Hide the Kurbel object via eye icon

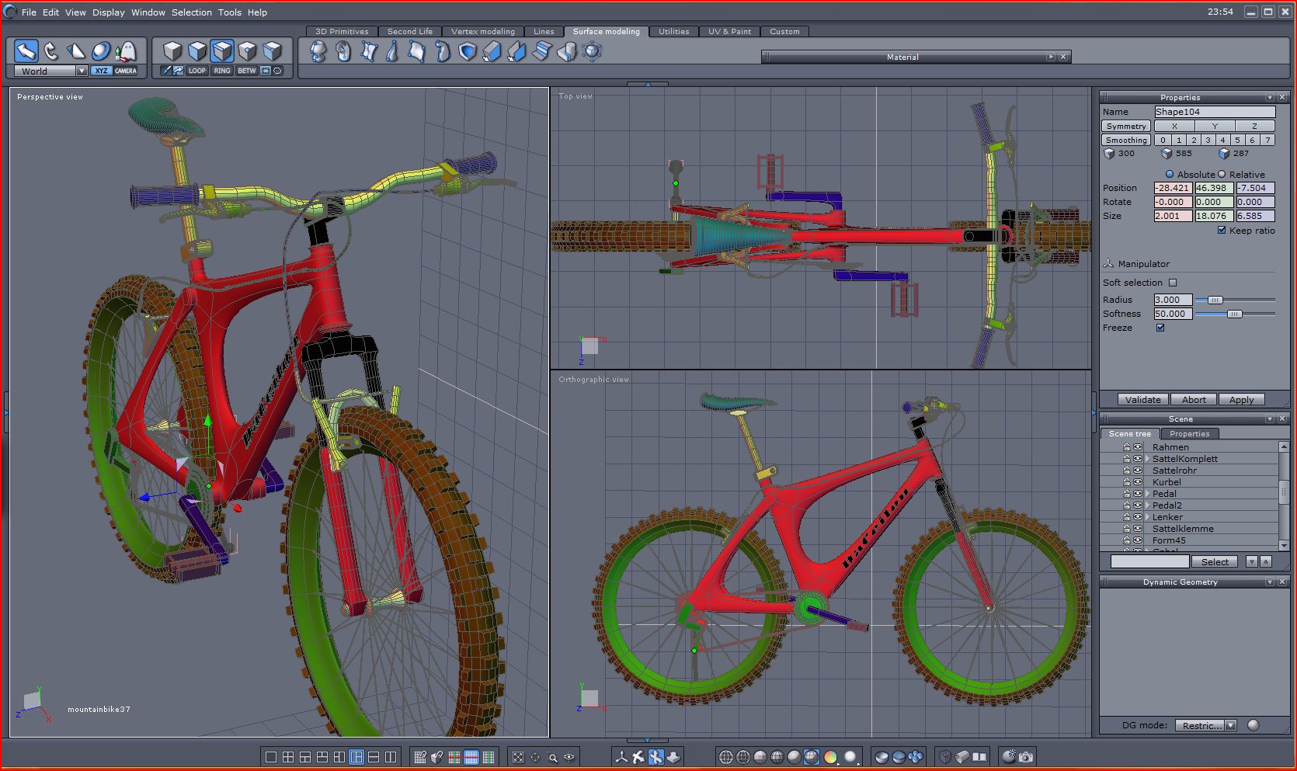tap(1138, 482)
